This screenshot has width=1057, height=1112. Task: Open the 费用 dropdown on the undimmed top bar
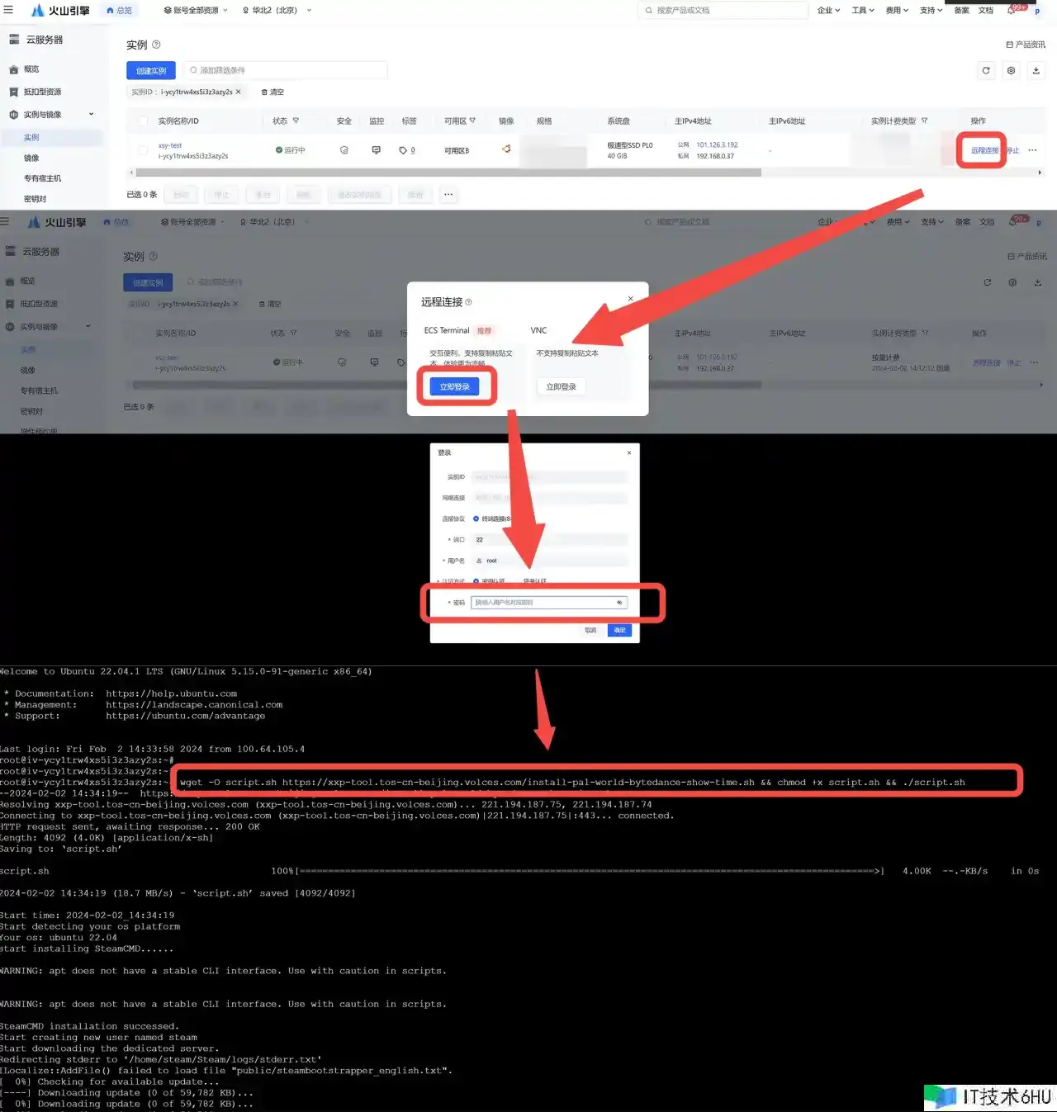pyautogui.click(x=897, y=11)
